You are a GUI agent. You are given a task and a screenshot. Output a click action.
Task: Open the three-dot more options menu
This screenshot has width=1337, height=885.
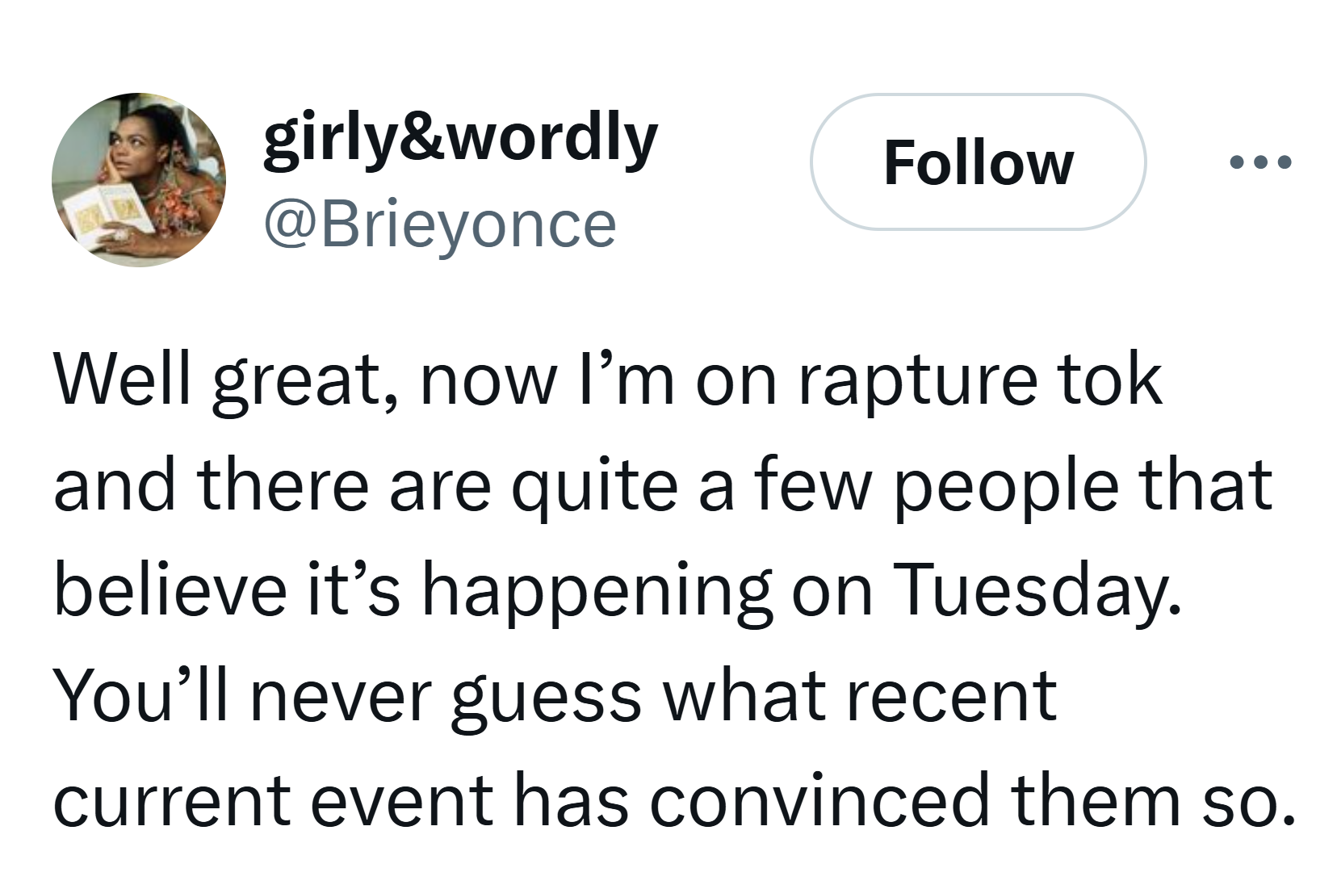[1260, 162]
